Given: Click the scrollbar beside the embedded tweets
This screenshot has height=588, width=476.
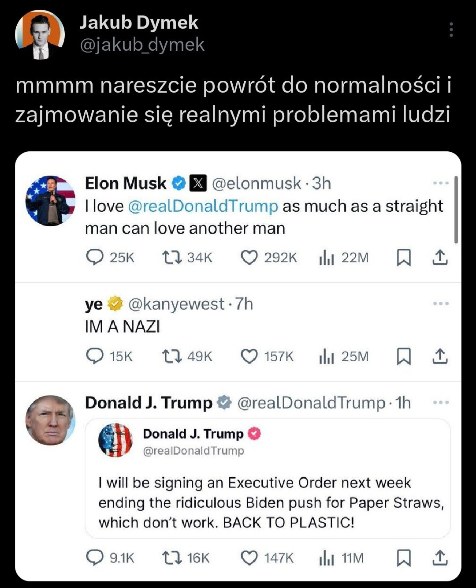Looking at the screenshot, I should [456, 210].
